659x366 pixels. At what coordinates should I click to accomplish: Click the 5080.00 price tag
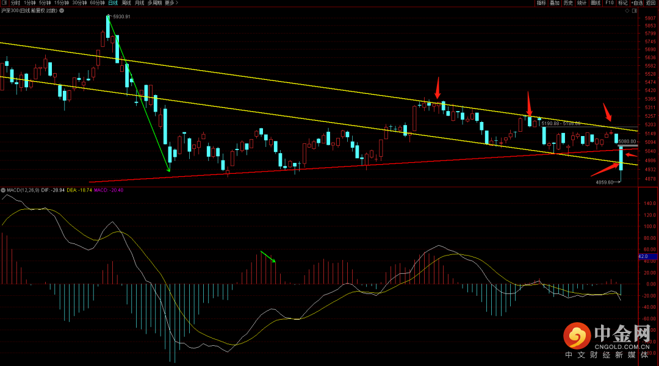click(x=627, y=142)
